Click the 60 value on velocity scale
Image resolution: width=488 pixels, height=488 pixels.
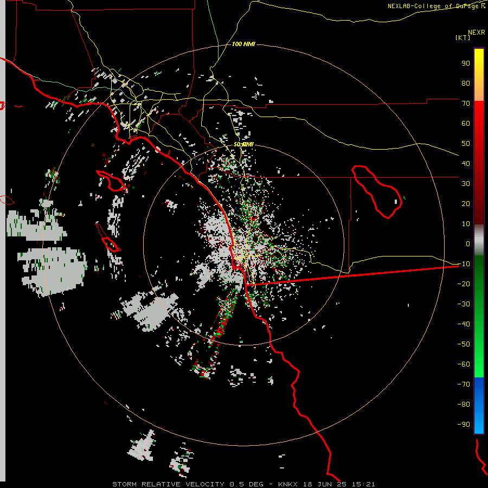coord(466,123)
